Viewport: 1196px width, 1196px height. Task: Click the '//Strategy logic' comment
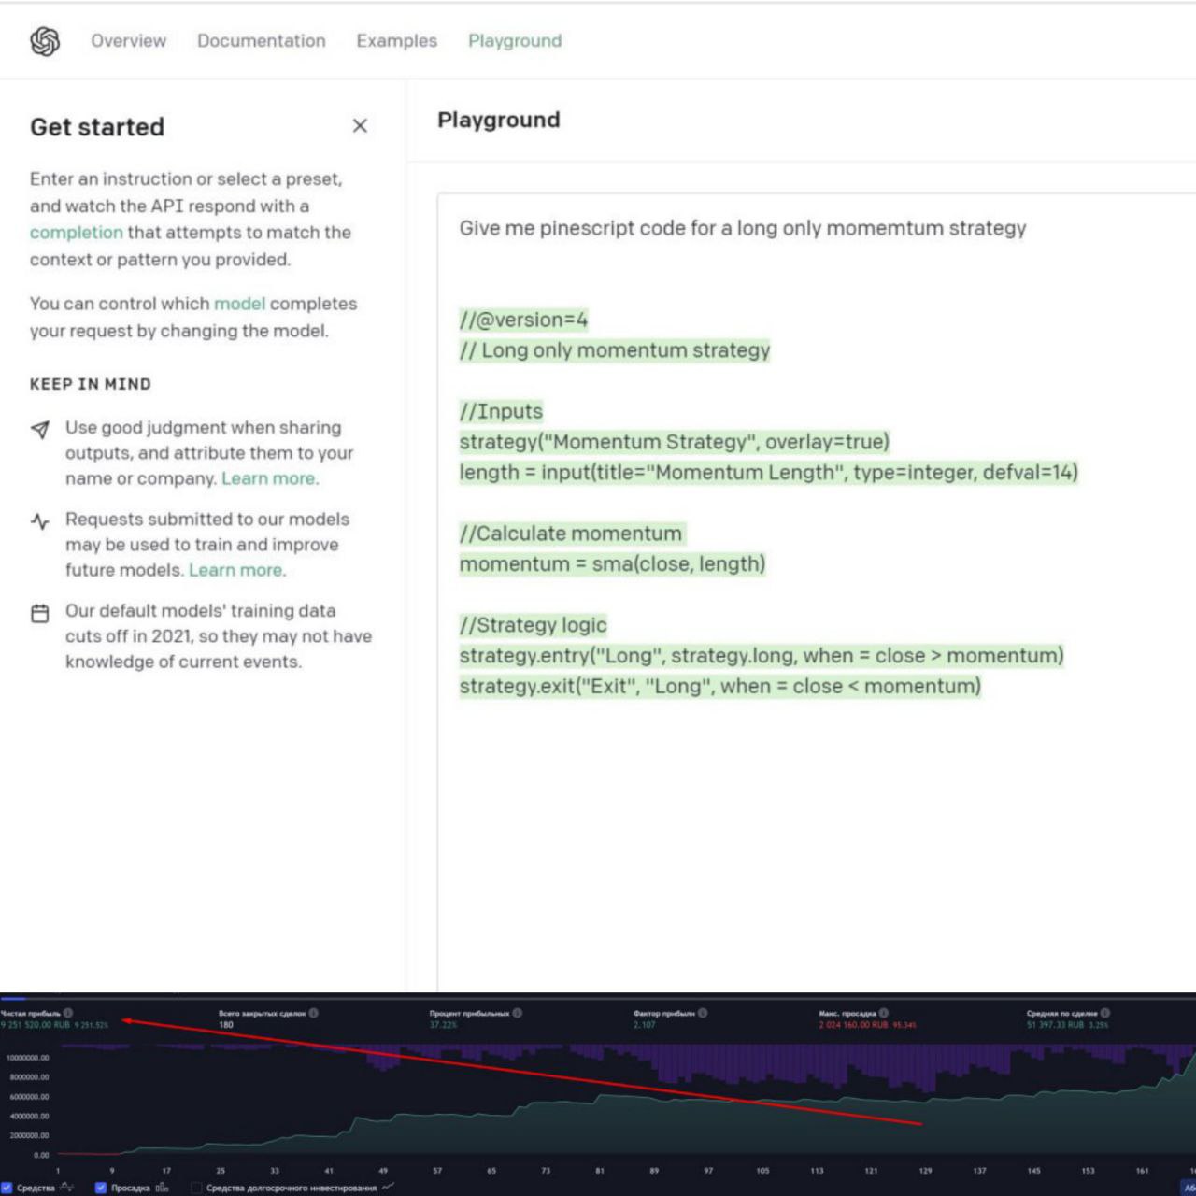(x=533, y=625)
